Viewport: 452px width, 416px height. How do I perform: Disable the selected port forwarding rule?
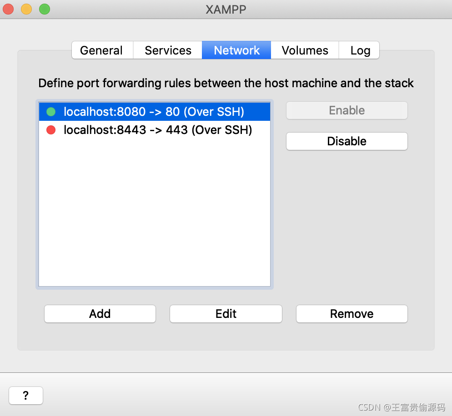click(347, 141)
